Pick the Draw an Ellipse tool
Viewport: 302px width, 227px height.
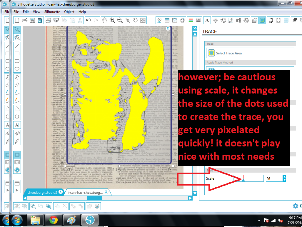coord(17,69)
